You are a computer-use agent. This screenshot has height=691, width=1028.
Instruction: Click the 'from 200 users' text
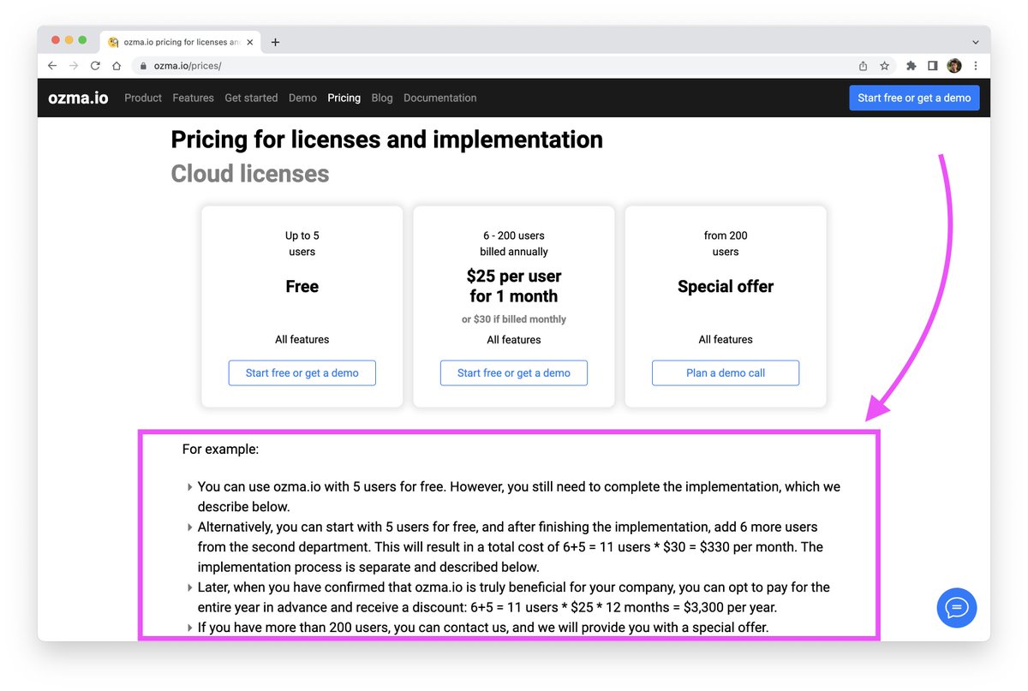pos(726,243)
